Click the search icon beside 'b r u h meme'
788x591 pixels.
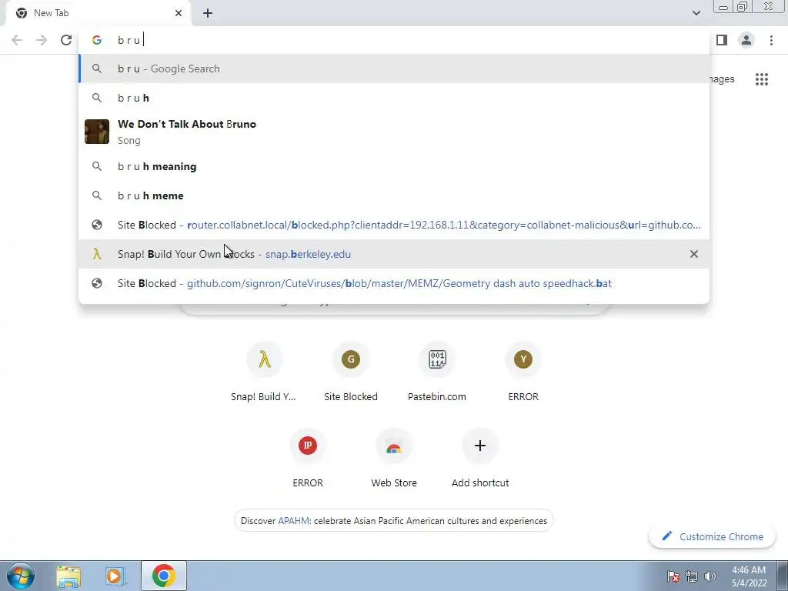pyautogui.click(x=97, y=195)
